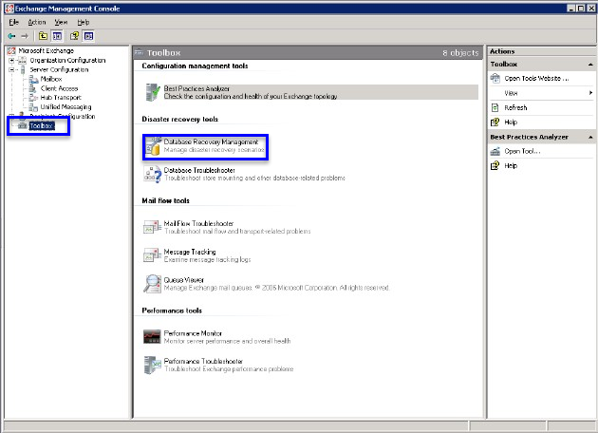Toggle the action pane toolbar icon

(x=88, y=36)
